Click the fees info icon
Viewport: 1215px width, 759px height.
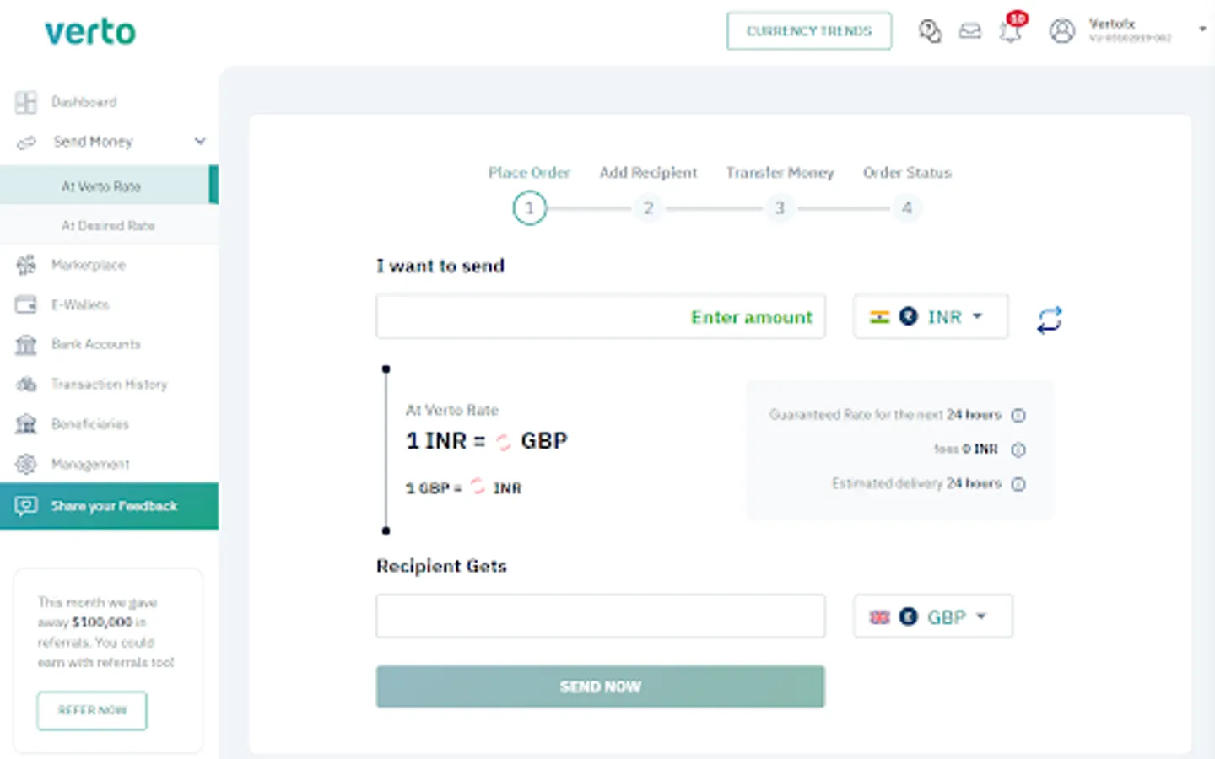[1018, 449]
